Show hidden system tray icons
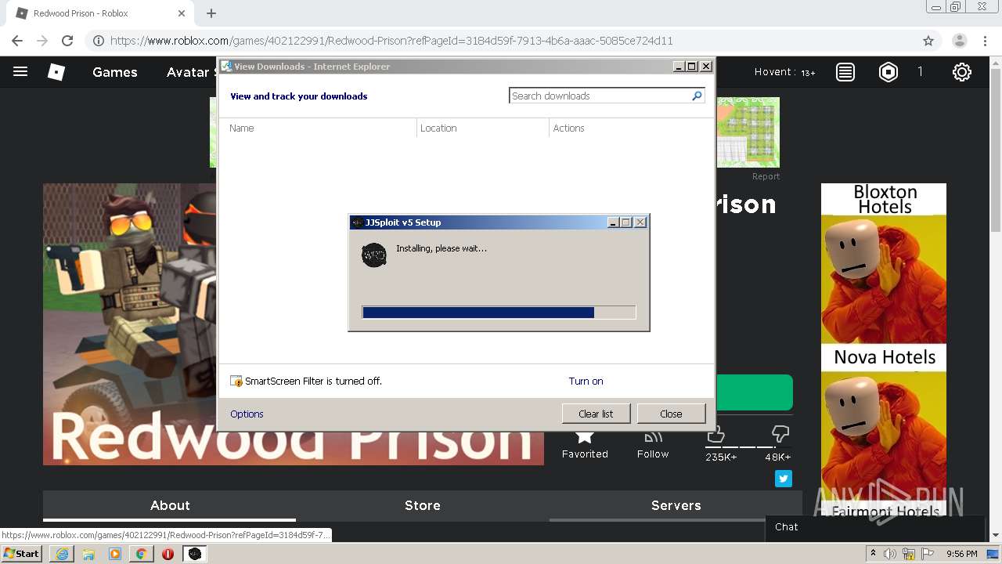 pyautogui.click(x=873, y=554)
